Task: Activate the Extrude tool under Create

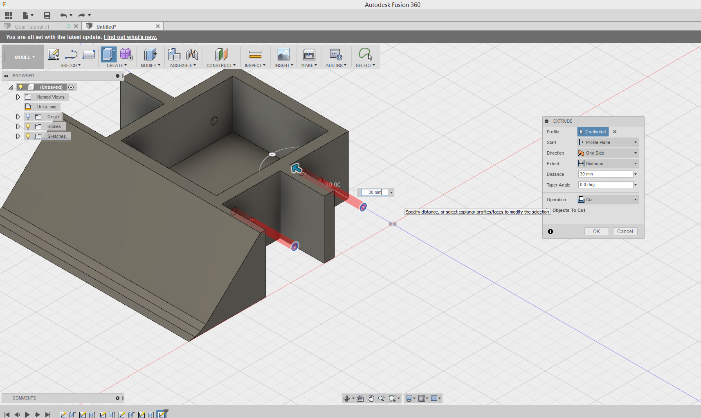Action: point(108,54)
